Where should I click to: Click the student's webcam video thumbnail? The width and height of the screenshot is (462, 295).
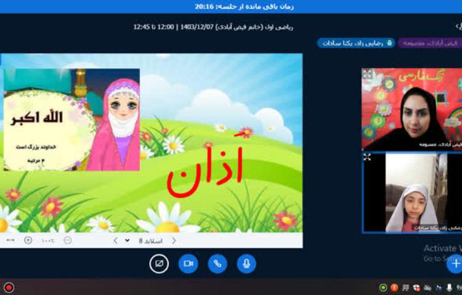click(411, 193)
